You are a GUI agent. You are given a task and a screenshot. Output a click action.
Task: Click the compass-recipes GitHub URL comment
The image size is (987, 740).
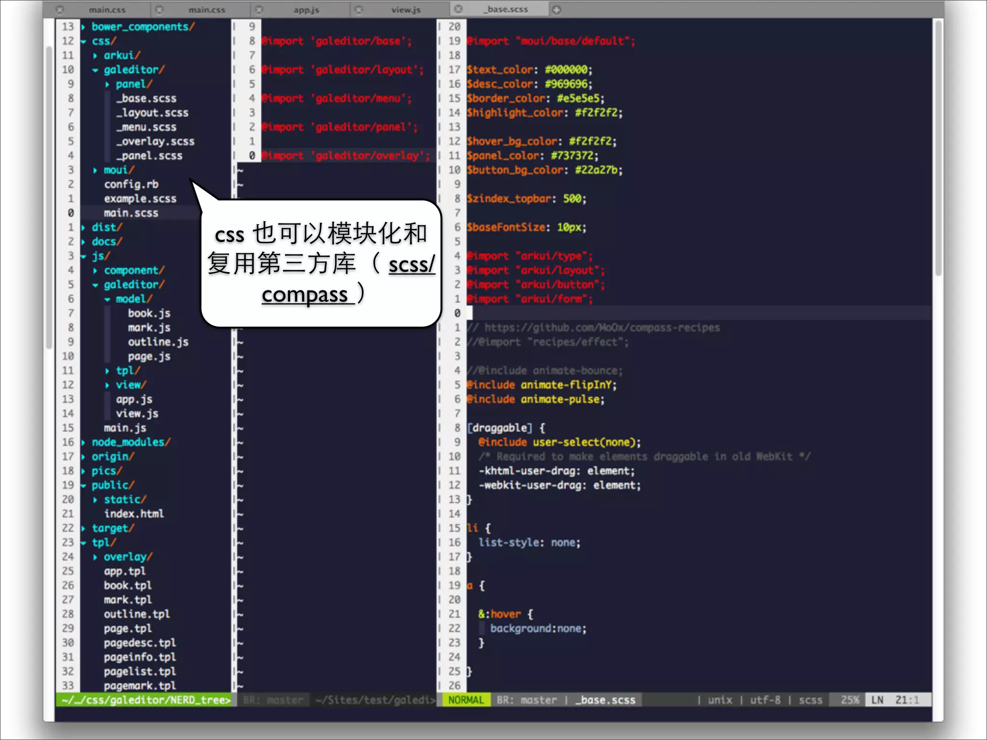(593, 328)
